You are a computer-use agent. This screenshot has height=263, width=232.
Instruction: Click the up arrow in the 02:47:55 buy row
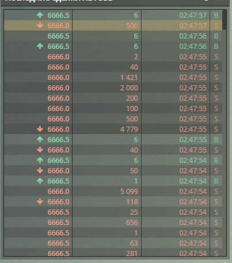click(x=40, y=139)
